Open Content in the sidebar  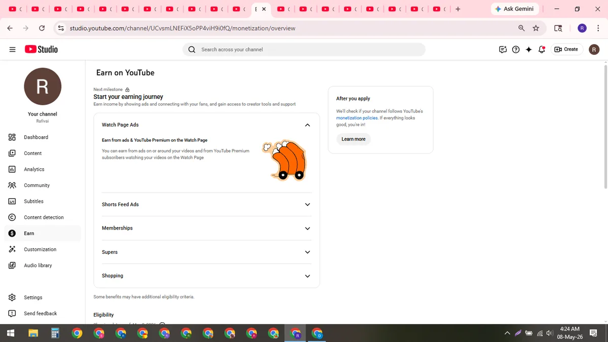pos(42,153)
